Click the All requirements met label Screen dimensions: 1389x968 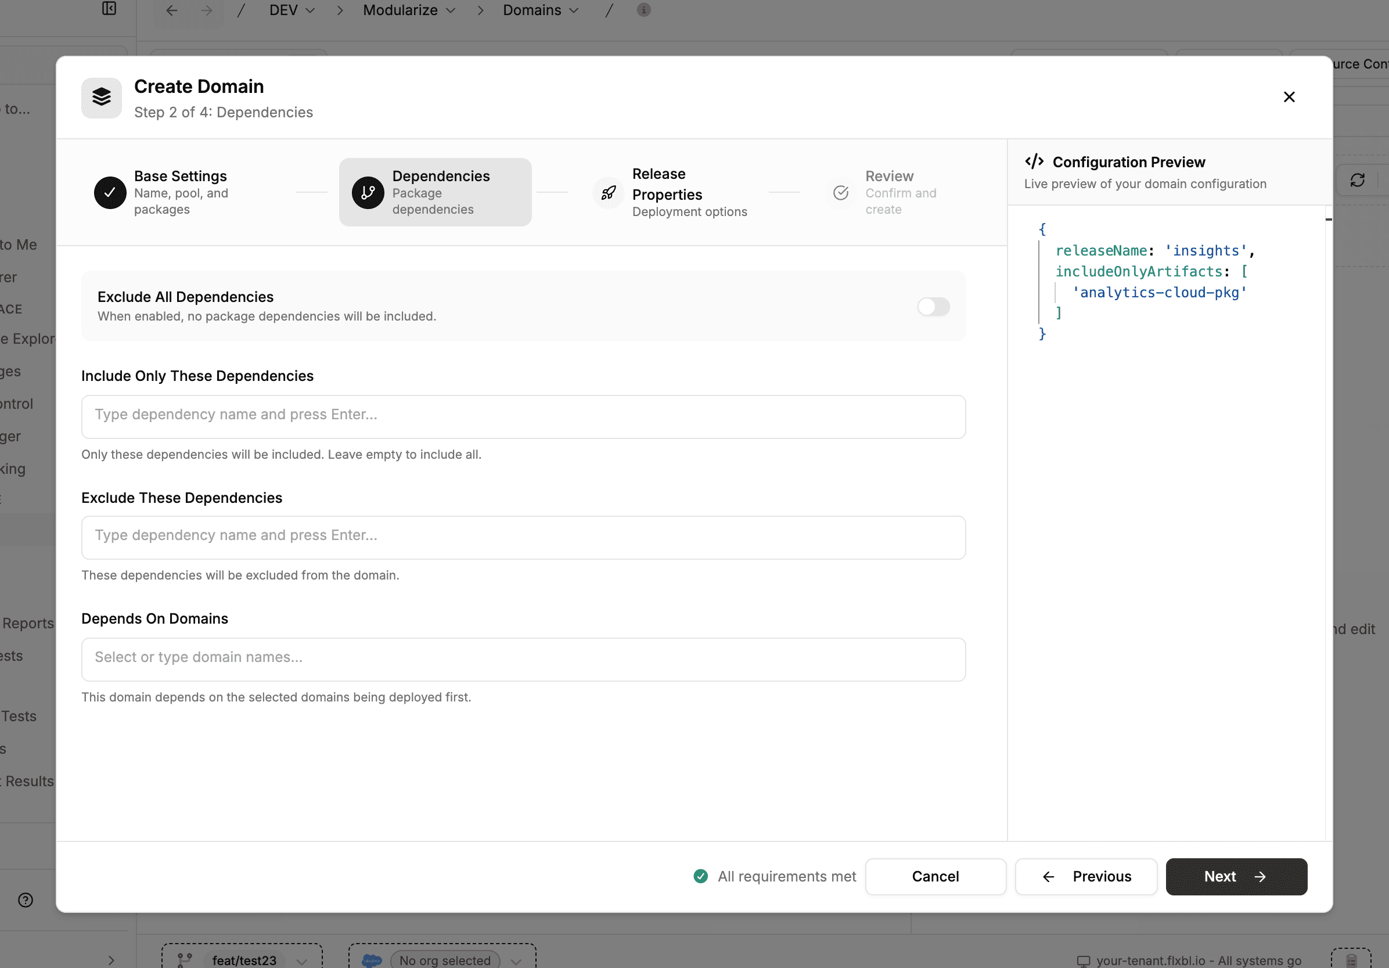(786, 876)
